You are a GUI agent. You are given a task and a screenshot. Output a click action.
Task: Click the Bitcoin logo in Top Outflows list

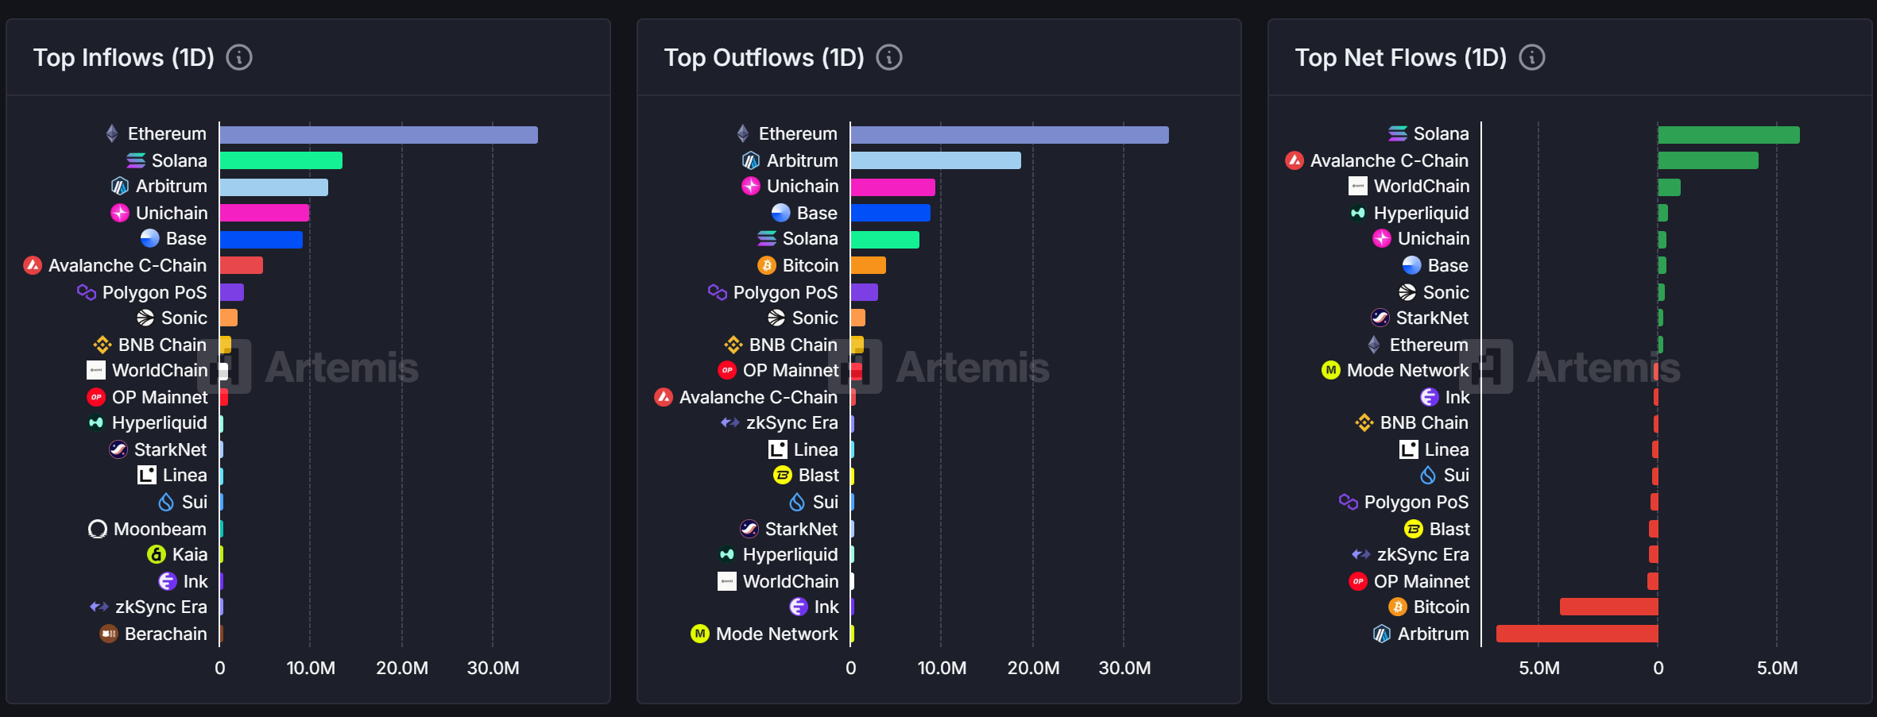click(767, 265)
